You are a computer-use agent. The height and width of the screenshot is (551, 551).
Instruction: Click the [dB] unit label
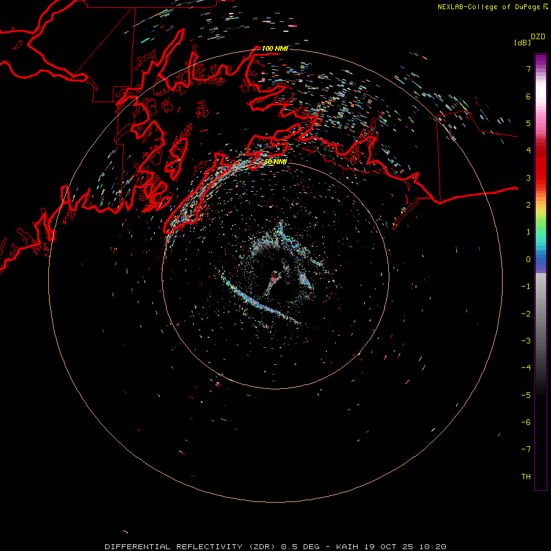tap(523, 43)
